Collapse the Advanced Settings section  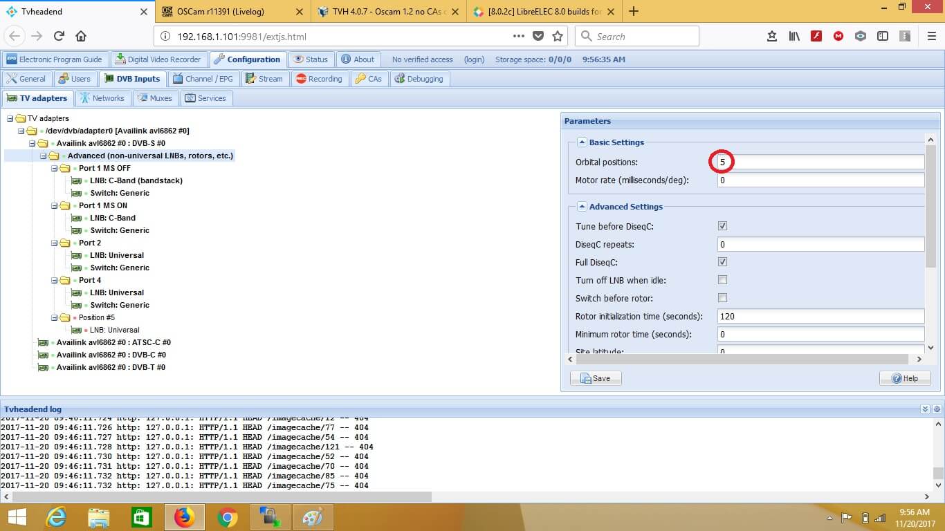pos(582,207)
